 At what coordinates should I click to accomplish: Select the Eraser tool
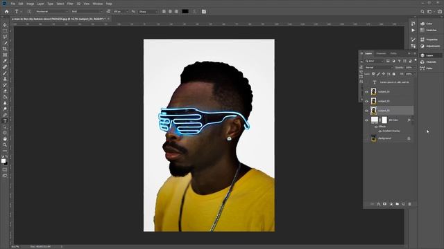pos(5,91)
